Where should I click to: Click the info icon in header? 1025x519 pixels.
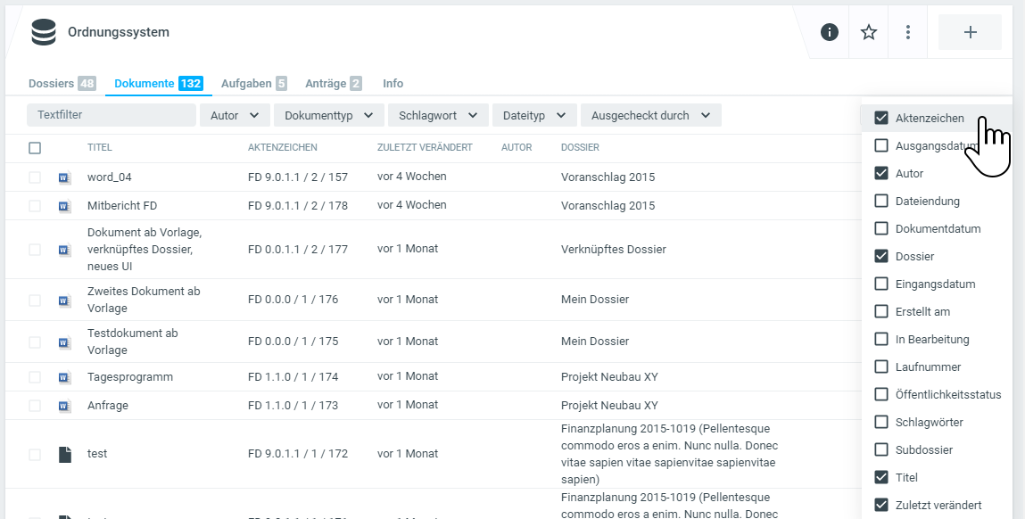830,33
